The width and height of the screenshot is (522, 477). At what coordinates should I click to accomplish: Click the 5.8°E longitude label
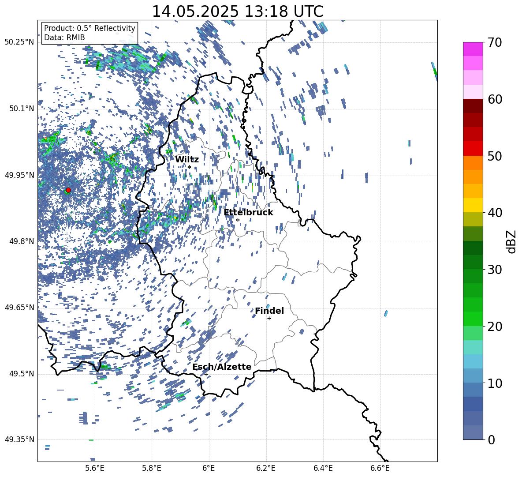[152, 468]
